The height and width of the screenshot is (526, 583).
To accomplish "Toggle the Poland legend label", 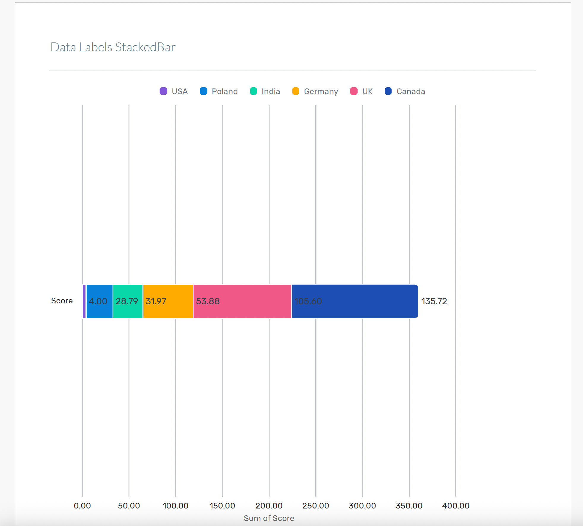I will tap(225, 91).
